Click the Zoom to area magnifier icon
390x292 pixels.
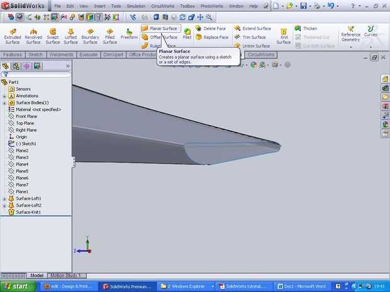coord(209,17)
